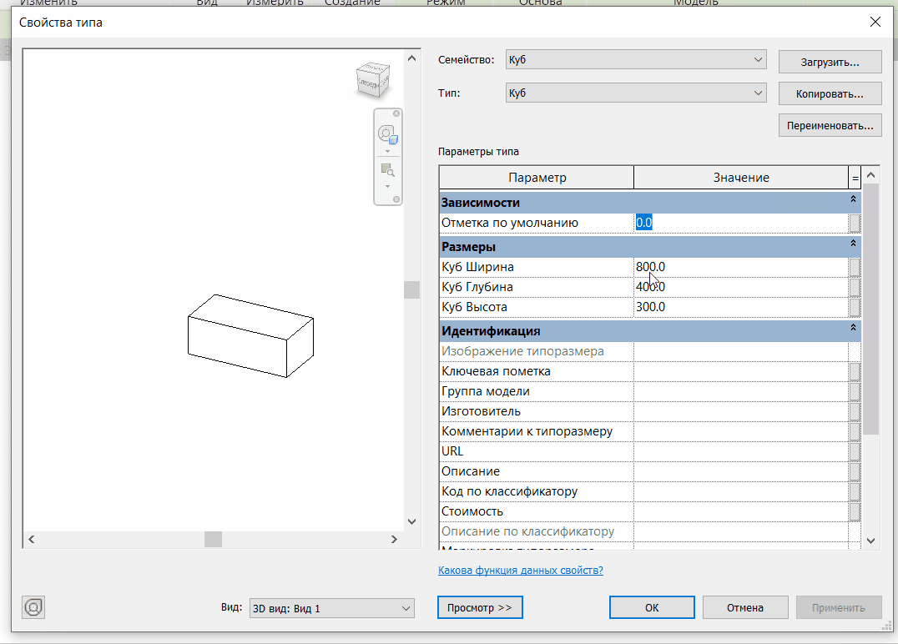Click the Куб Высота value 300.0
The height and width of the screenshot is (644, 898).
tap(740, 307)
